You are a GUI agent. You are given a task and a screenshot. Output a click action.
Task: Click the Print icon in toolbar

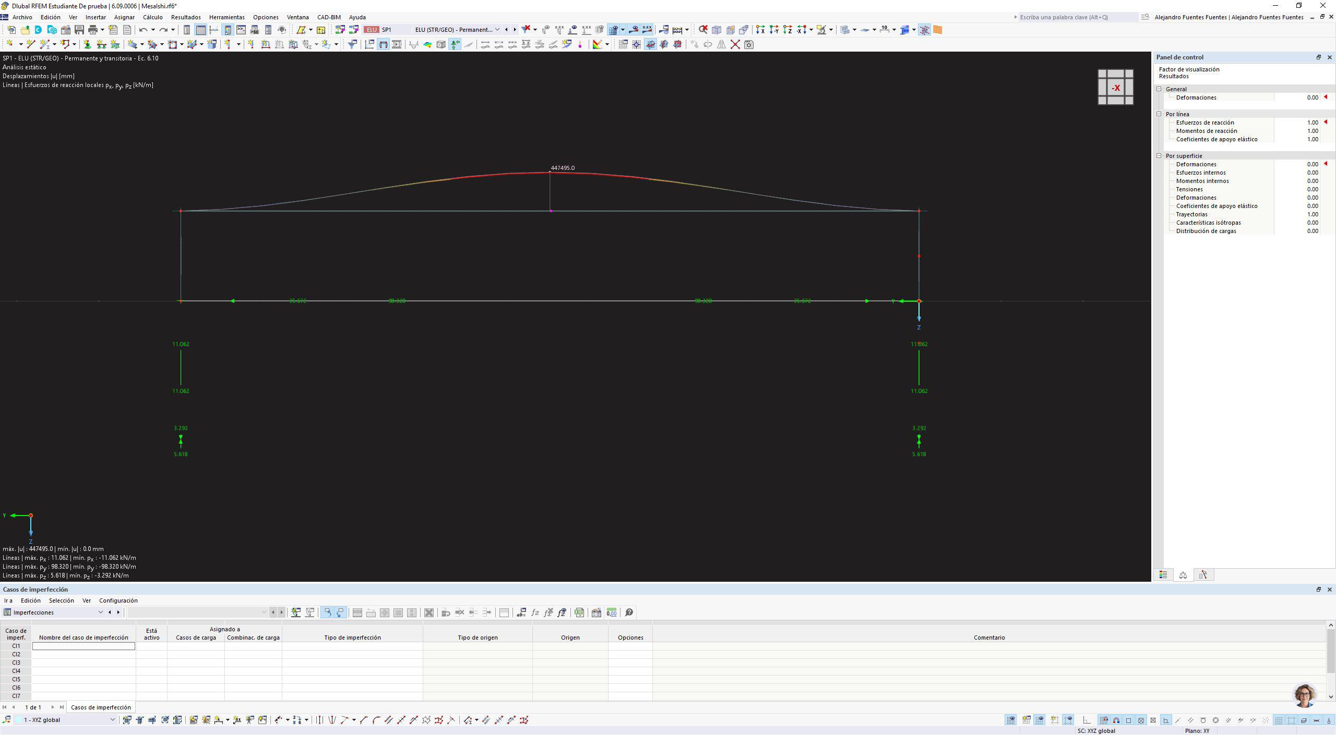click(93, 30)
